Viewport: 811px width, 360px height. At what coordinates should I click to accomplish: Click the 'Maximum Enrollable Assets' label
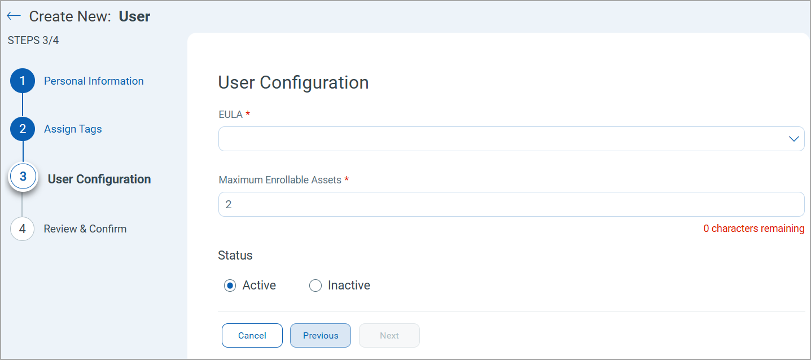point(280,180)
